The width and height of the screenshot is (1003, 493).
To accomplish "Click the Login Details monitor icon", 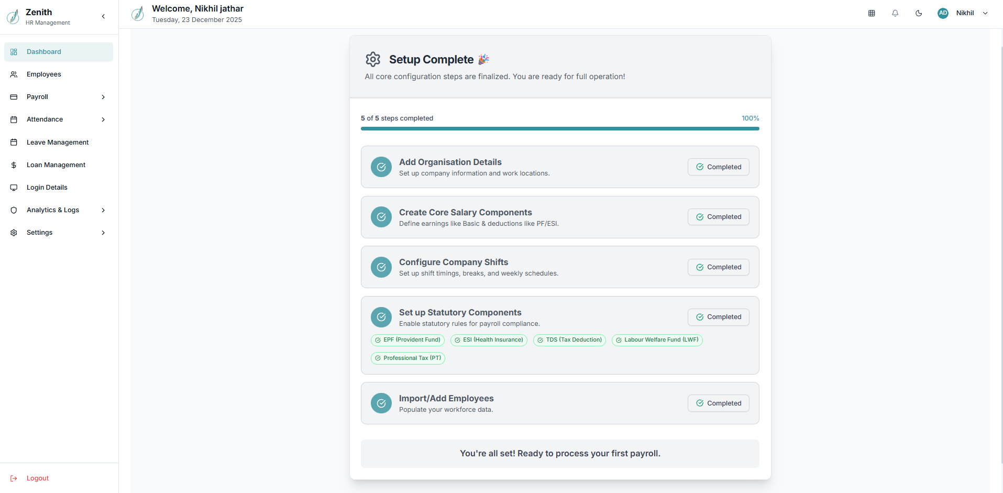I will coord(14,188).
